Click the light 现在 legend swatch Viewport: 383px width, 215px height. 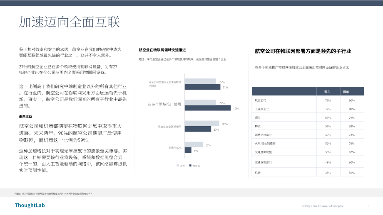[x=178, y=166]
